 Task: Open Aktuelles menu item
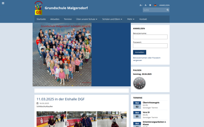pyautogui.click(x=55, y=19)
